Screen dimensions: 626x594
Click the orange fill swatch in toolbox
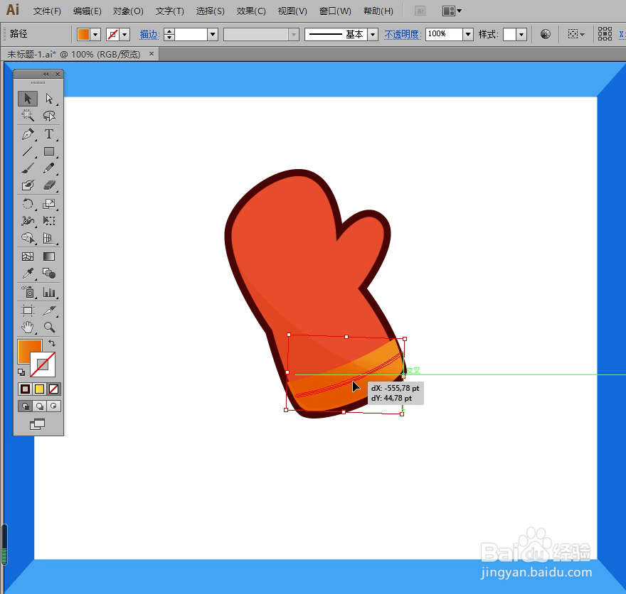(x=30, y=350)
